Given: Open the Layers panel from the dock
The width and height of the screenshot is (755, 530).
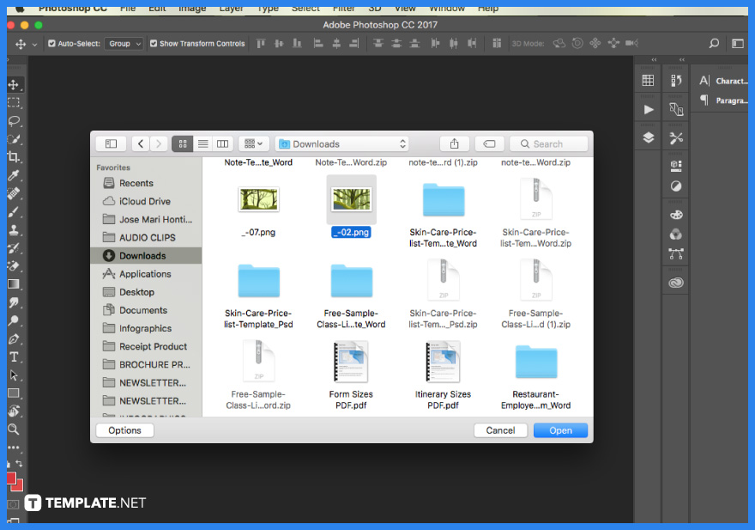Looking at the screenshot, I should coord(649,135).
